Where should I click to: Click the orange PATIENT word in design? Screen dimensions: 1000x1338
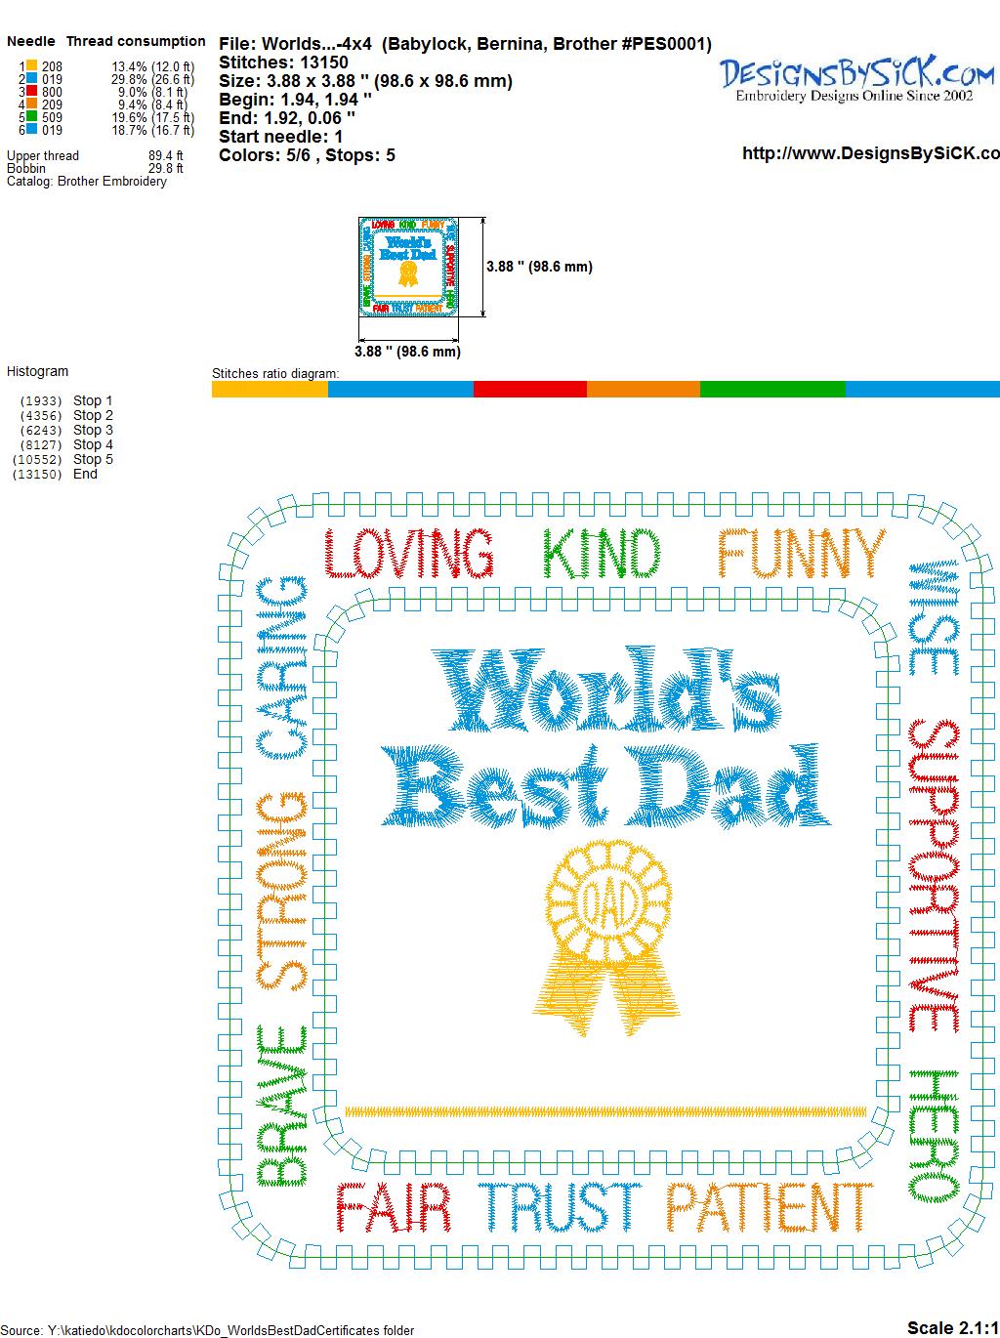[769, 1209]
